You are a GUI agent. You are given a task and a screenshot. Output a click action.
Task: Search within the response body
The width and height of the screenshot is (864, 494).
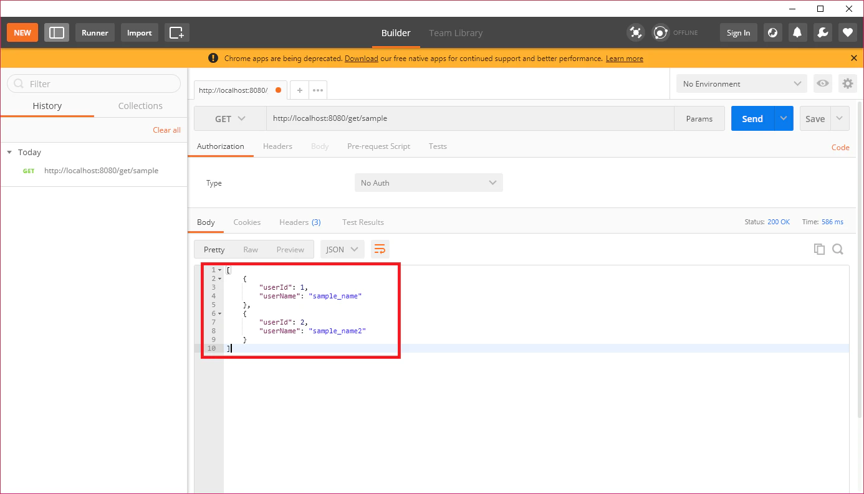(838, 249)
